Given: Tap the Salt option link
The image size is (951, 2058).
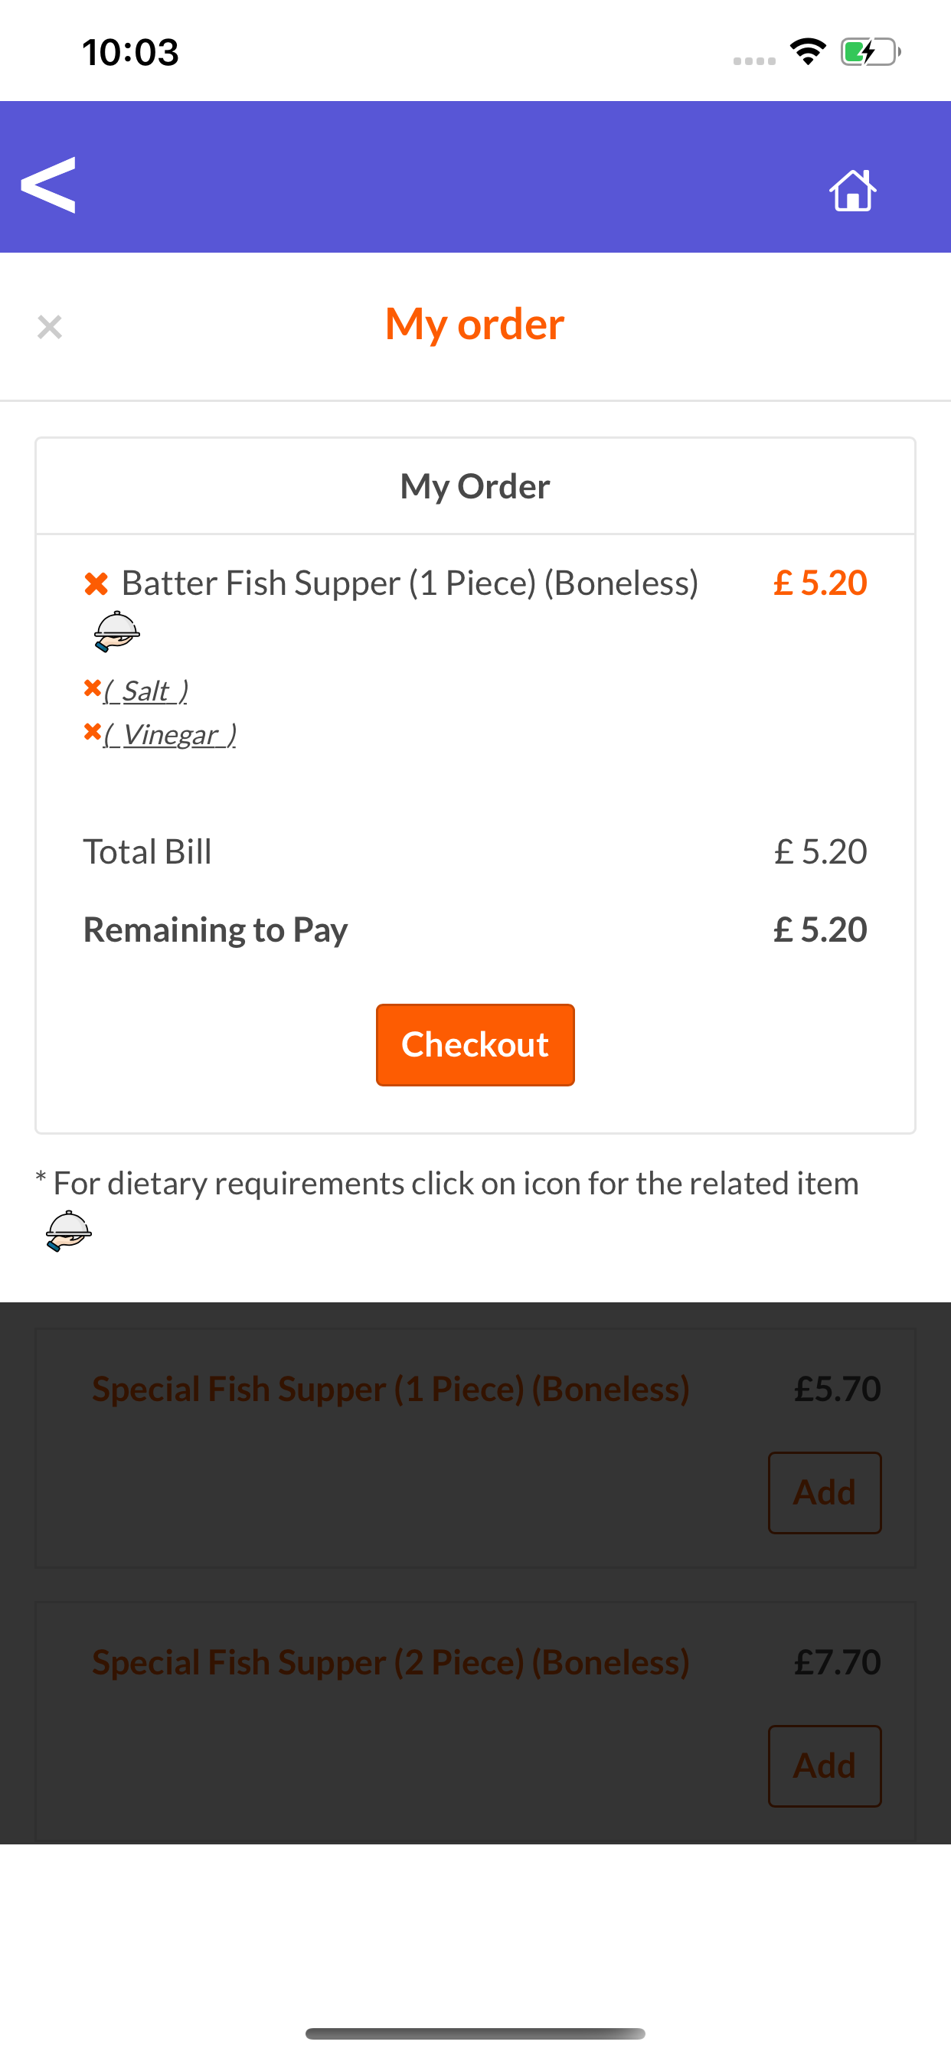Looking at the screenshot, I should pos(146,691).
